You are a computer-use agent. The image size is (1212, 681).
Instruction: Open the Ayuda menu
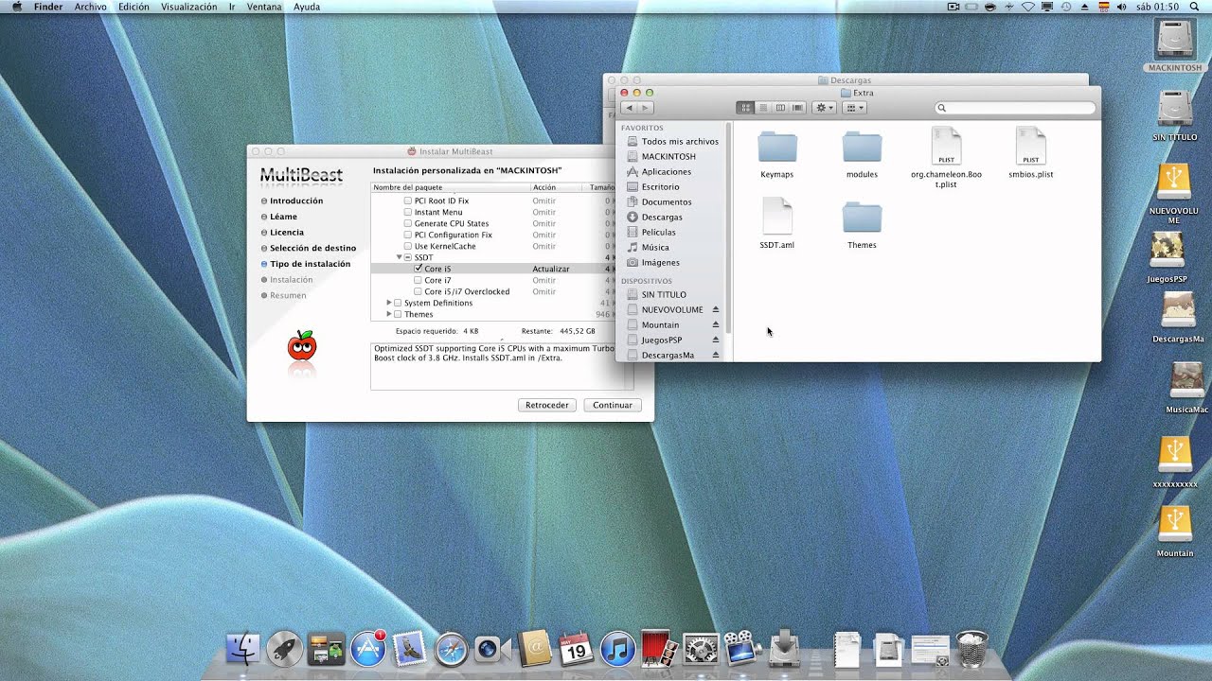(x=307, y=7)
